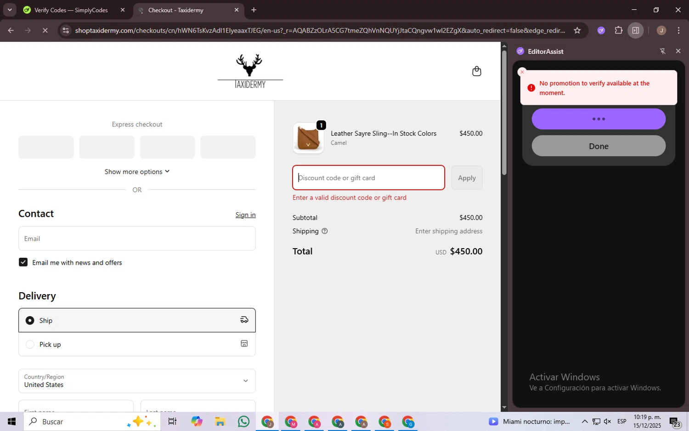Open the Chrome taskbar window with the G badge
The height and width of the screenshot is (431, 689).
click(407, 421)
